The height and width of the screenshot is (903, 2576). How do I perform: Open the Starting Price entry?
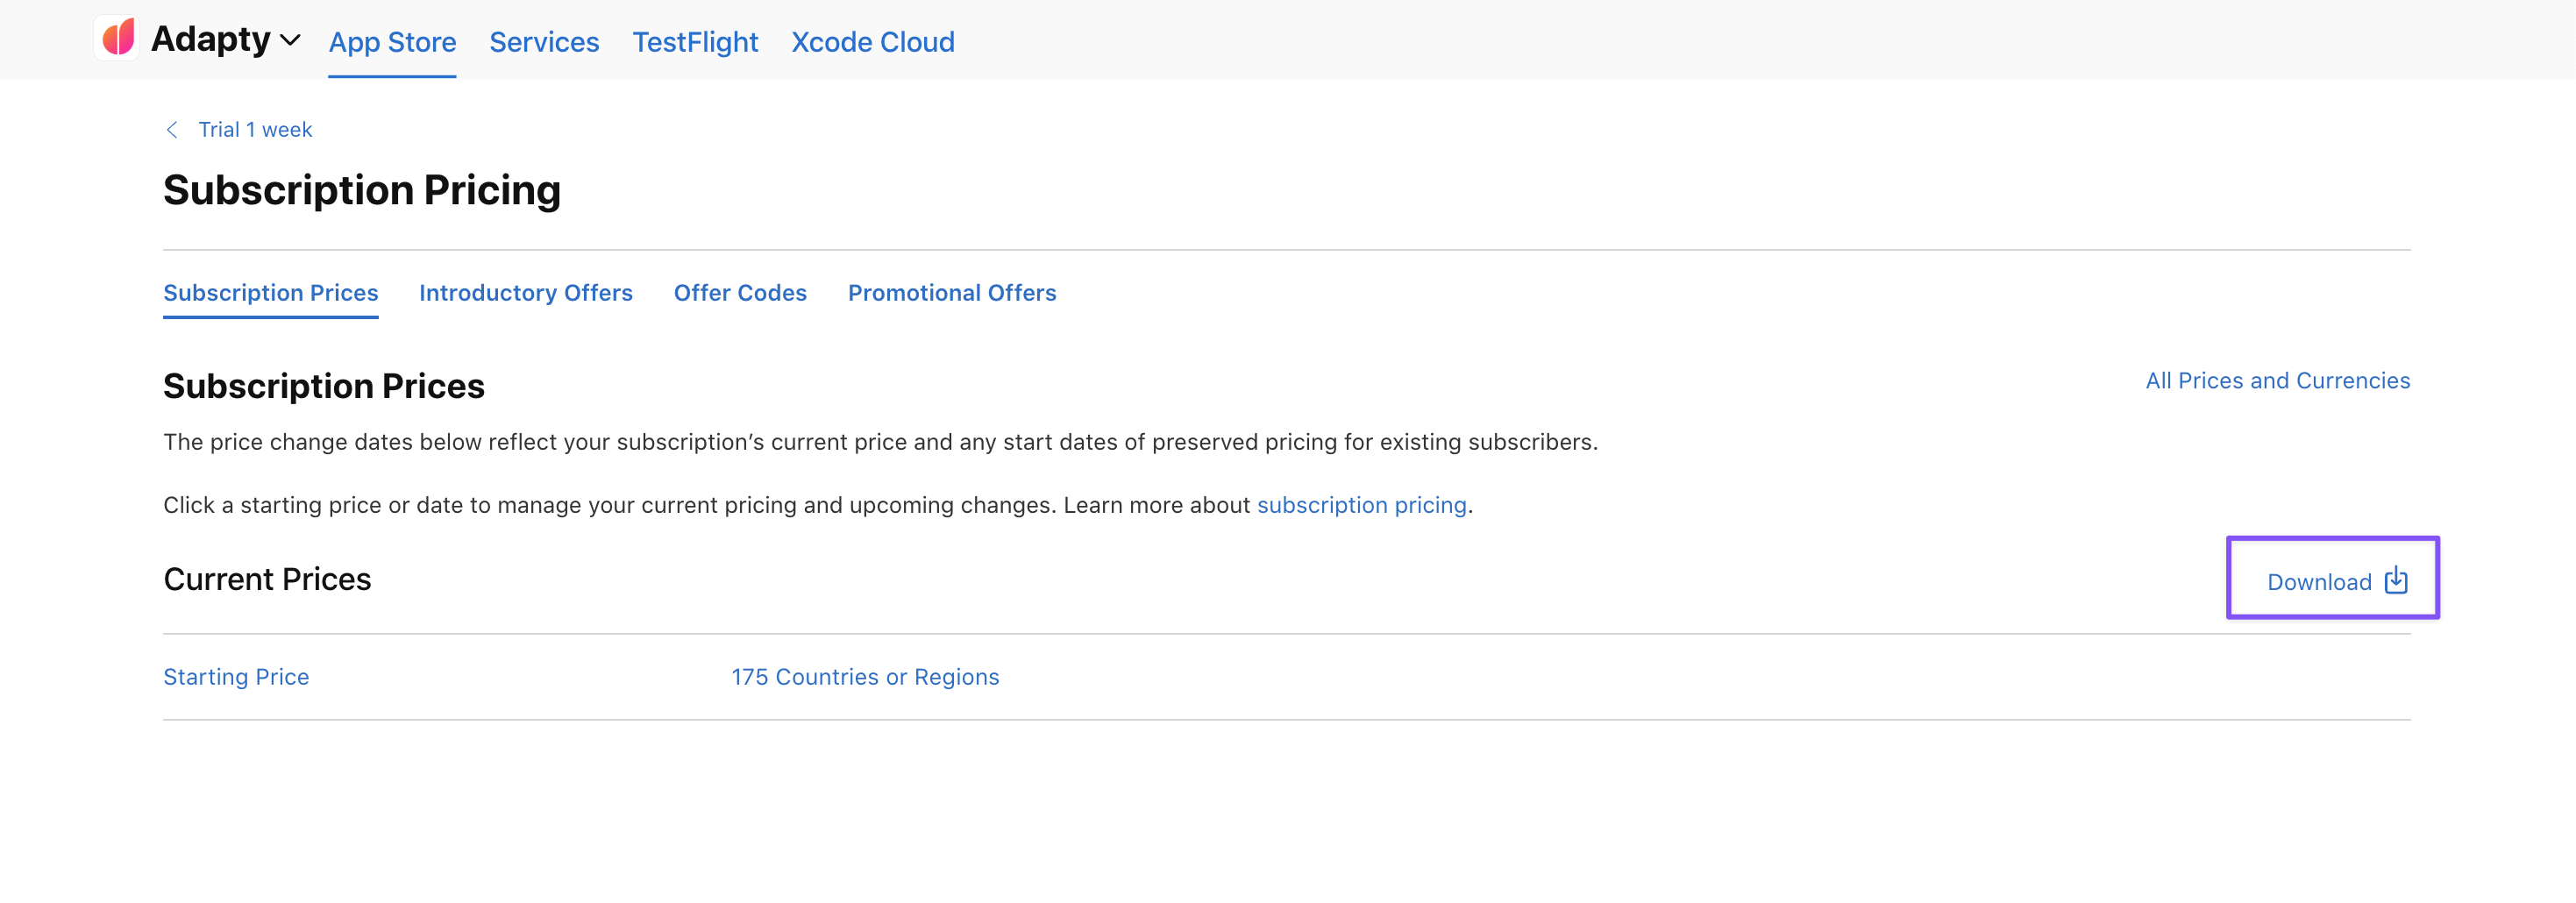[x=236, y=677]
